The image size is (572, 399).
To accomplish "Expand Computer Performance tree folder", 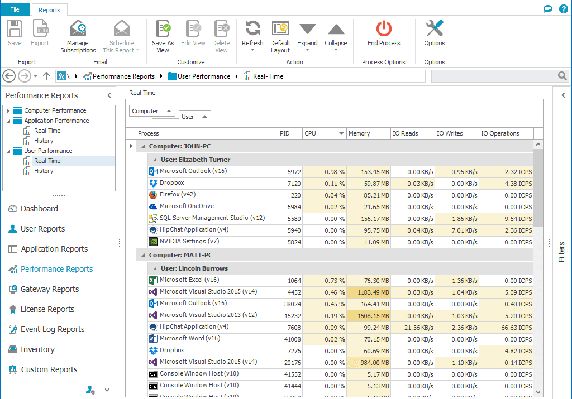I will [x=8, y=111].
